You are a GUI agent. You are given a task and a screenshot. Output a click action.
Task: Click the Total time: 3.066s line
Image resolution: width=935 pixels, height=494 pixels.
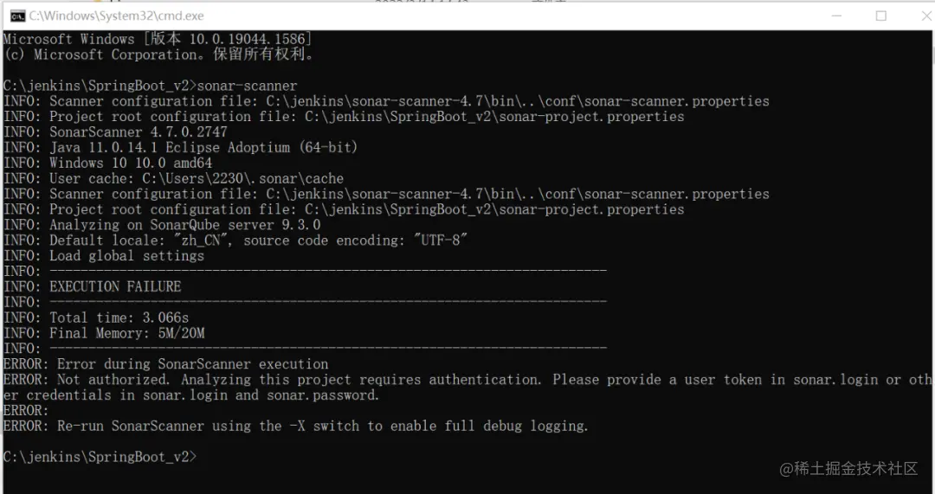(96, 318)
